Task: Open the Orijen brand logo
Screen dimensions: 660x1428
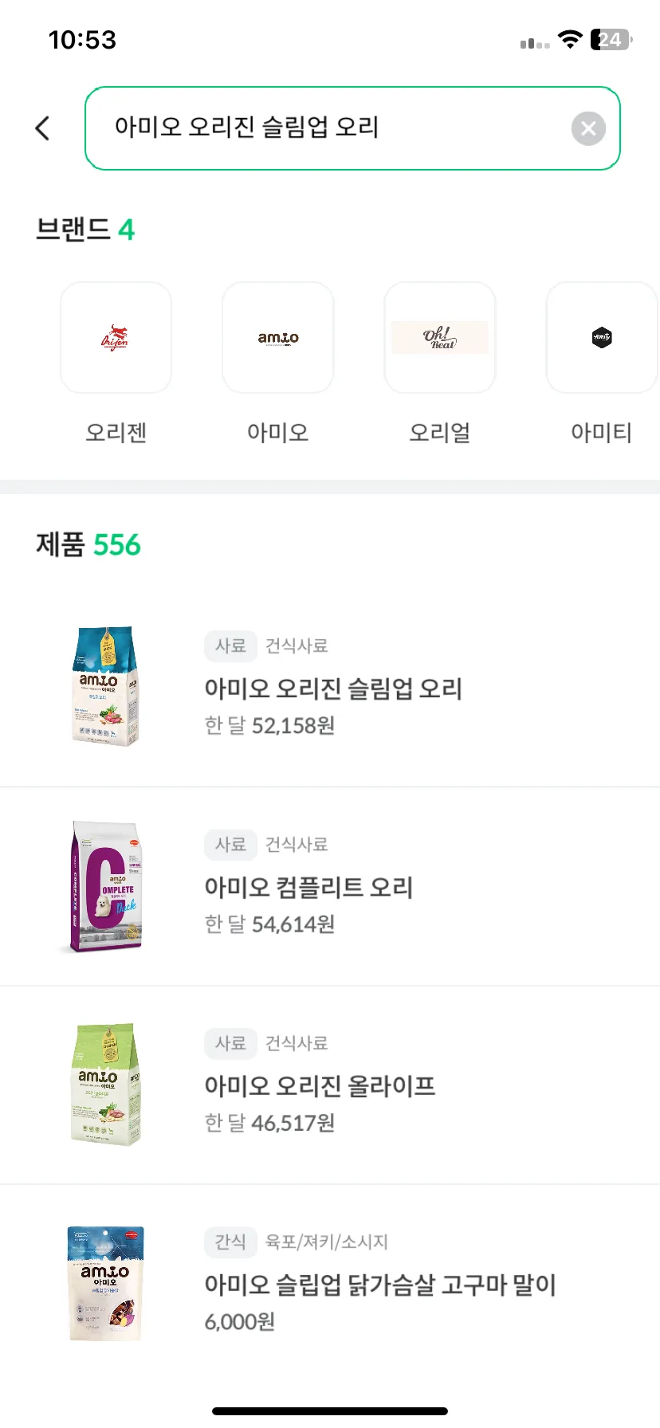Action: 116,338
